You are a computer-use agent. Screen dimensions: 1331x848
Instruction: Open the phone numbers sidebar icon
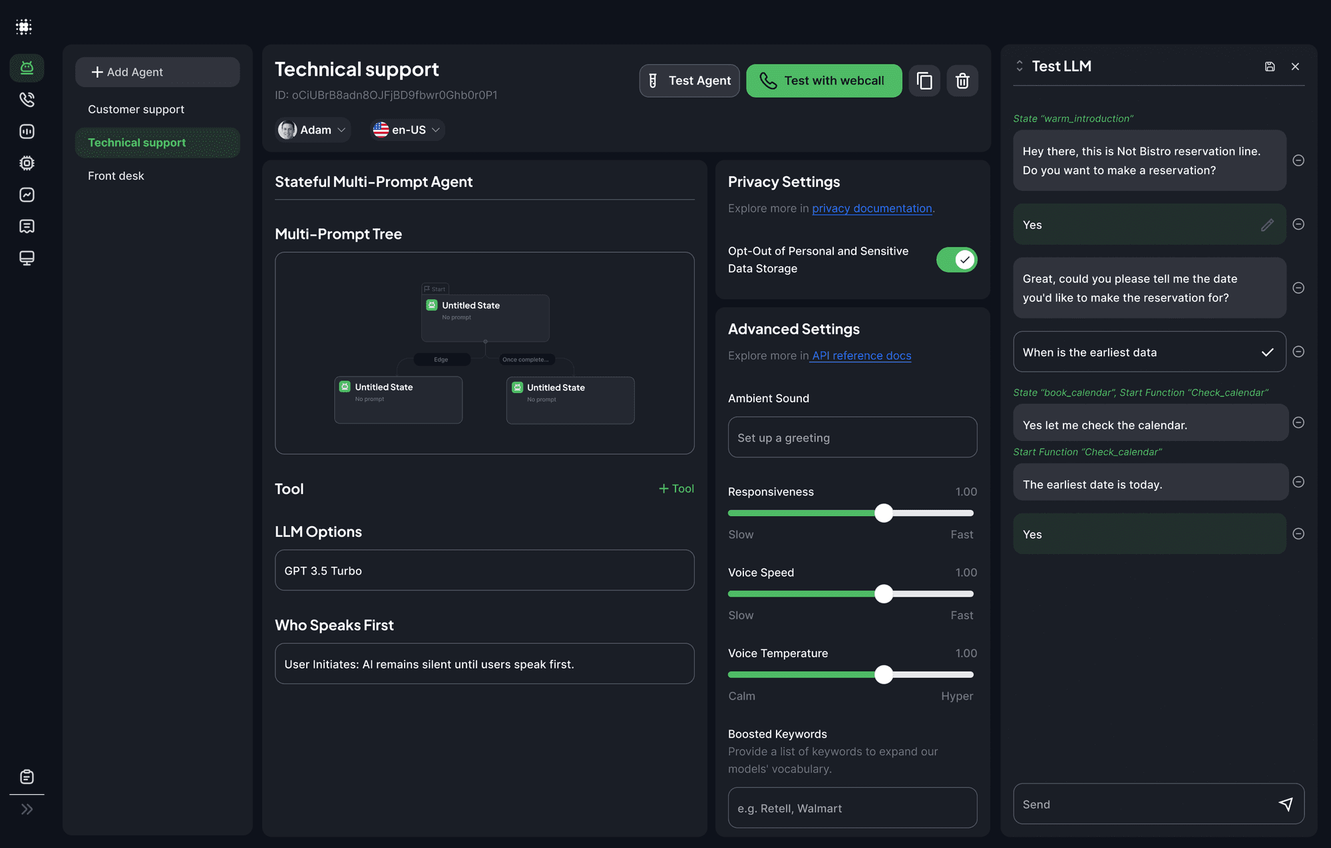(x=27, y=100)
